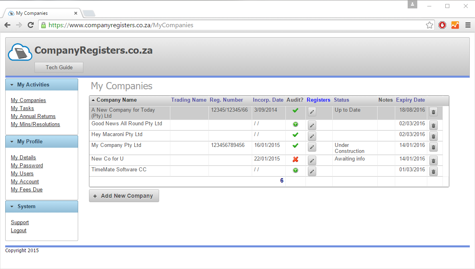Select Under Construction status cell
This screenshot has height=269, width=475.
tap(350, 148)
